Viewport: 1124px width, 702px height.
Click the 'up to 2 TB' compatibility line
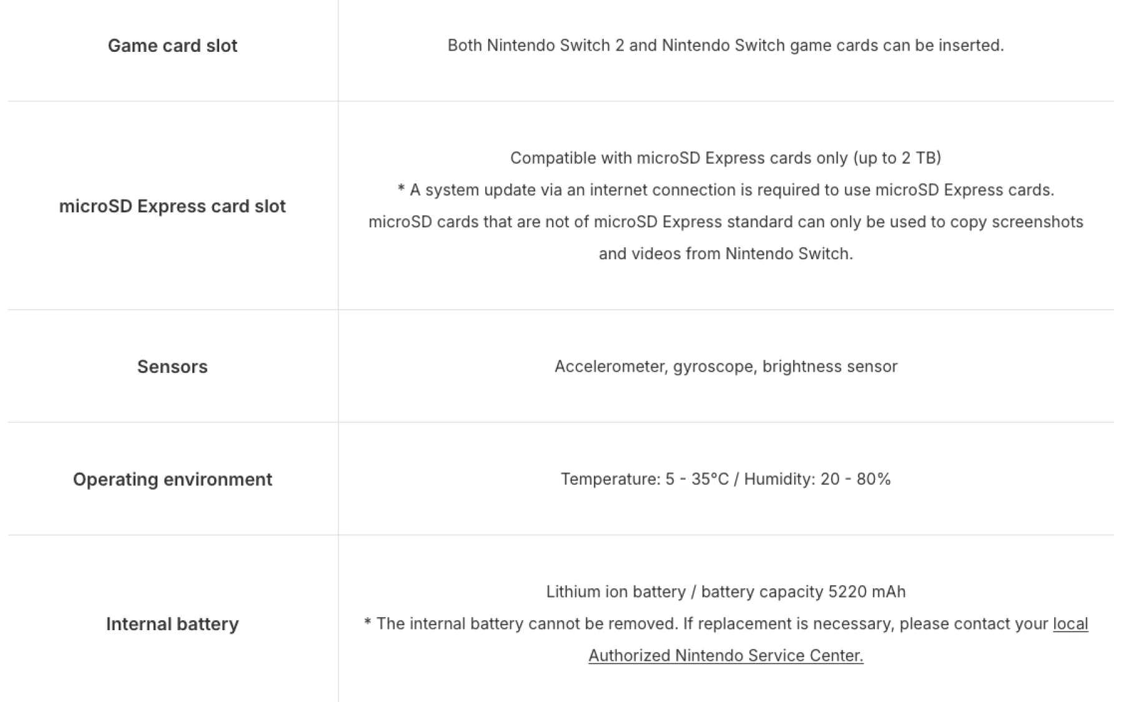tap(726, 158)
